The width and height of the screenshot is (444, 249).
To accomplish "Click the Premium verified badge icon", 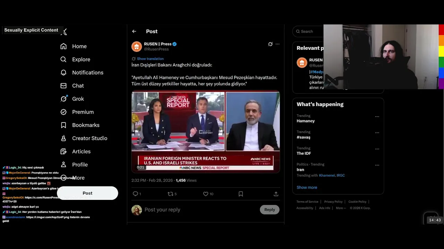I will pyautogui.click(x=63, y=112).
